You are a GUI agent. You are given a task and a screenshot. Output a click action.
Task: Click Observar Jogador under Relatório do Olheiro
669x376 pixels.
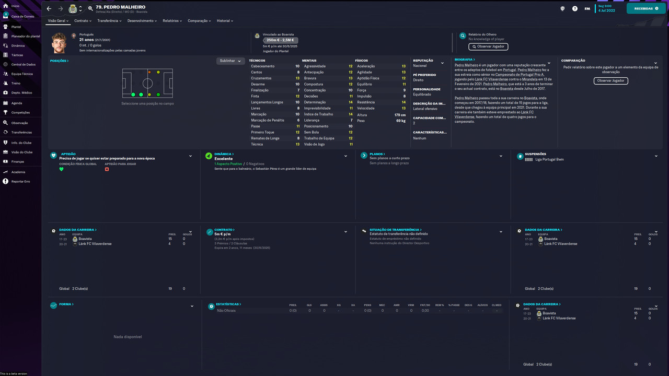tap(489, 46)
